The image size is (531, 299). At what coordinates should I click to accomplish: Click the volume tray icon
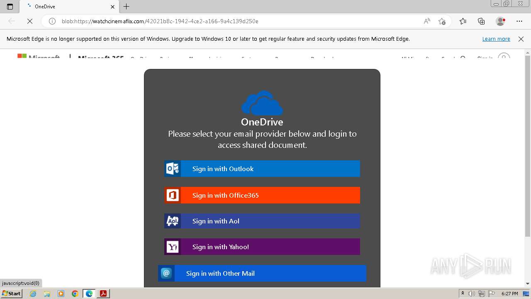(472, 294)
